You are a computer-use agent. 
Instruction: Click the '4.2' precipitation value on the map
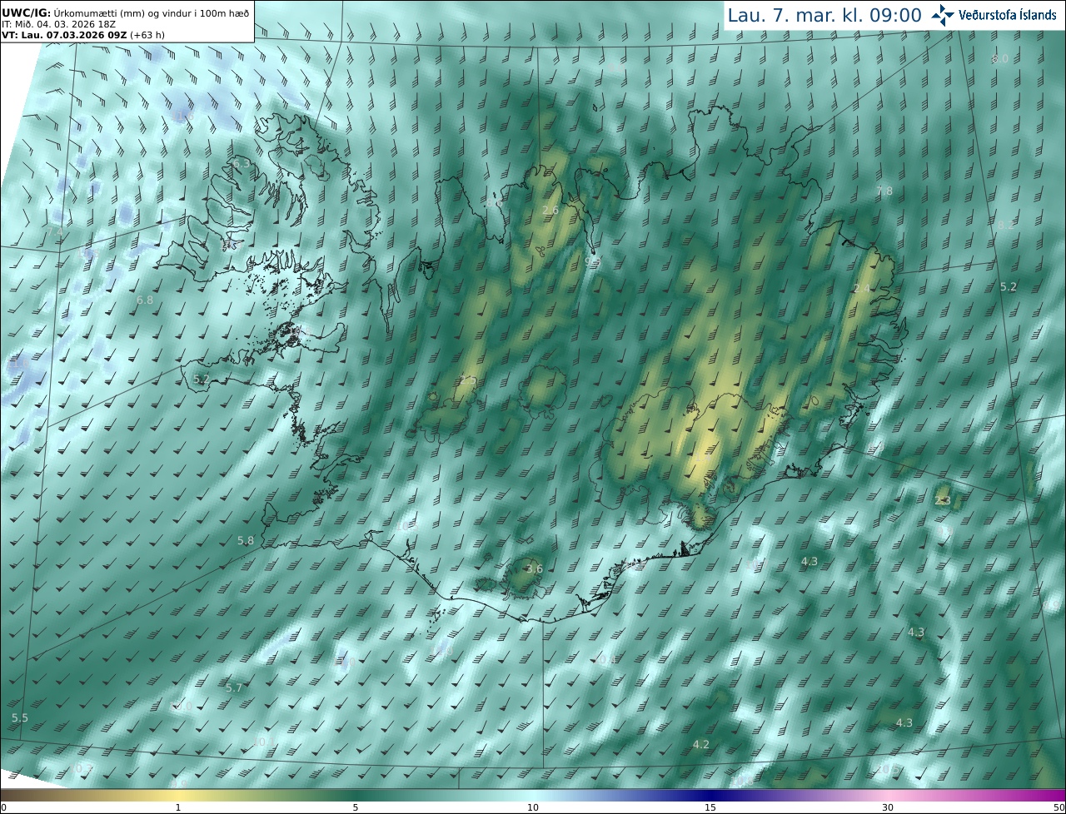pos(701,744)
